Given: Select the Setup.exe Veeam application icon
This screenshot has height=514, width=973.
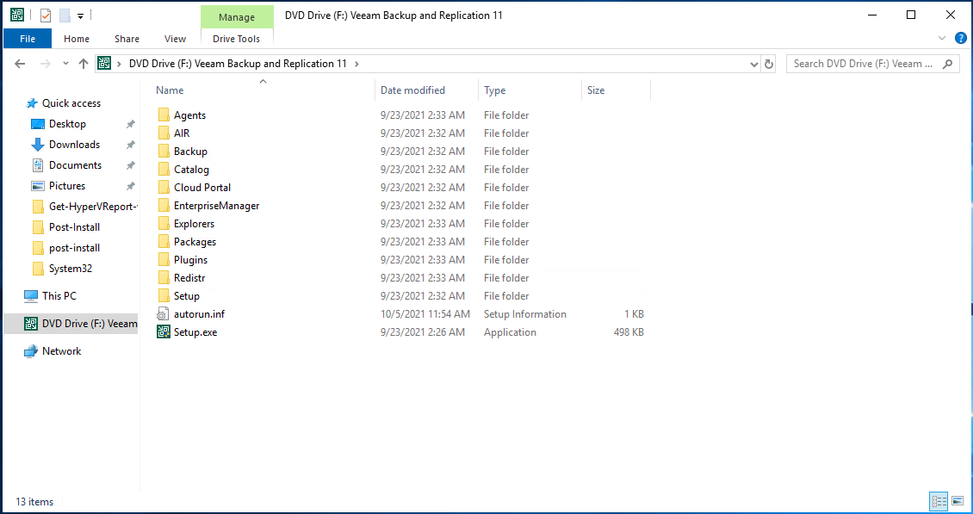Looking at the screenshot, I should [x=164, y=332].
